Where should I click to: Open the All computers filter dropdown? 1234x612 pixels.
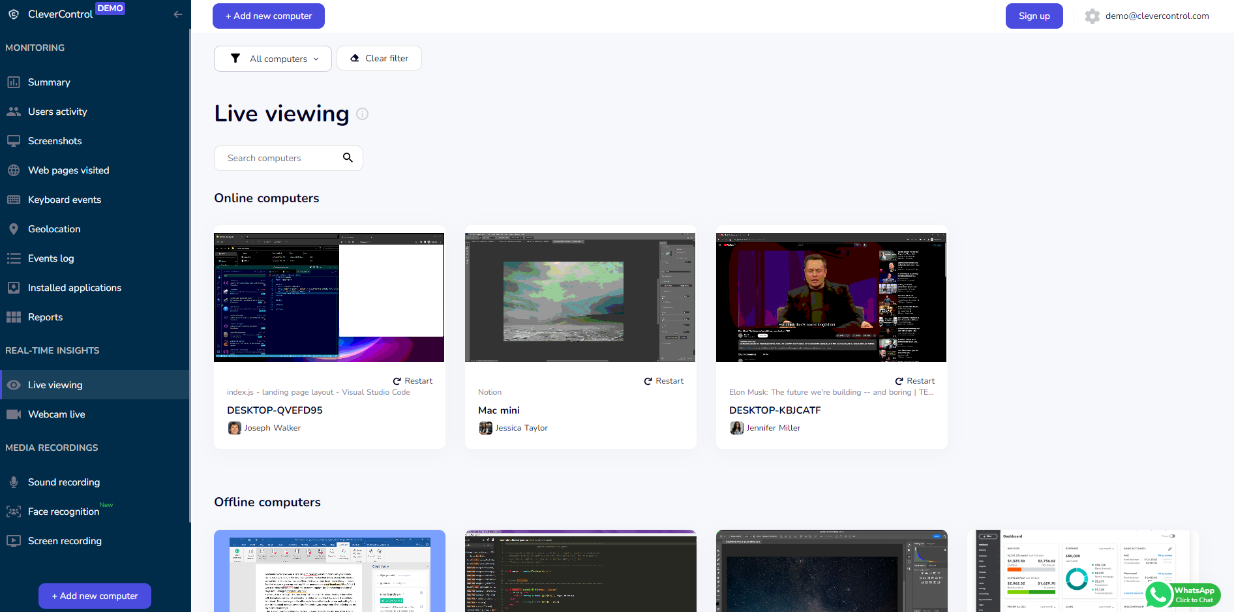pos(273,59)
